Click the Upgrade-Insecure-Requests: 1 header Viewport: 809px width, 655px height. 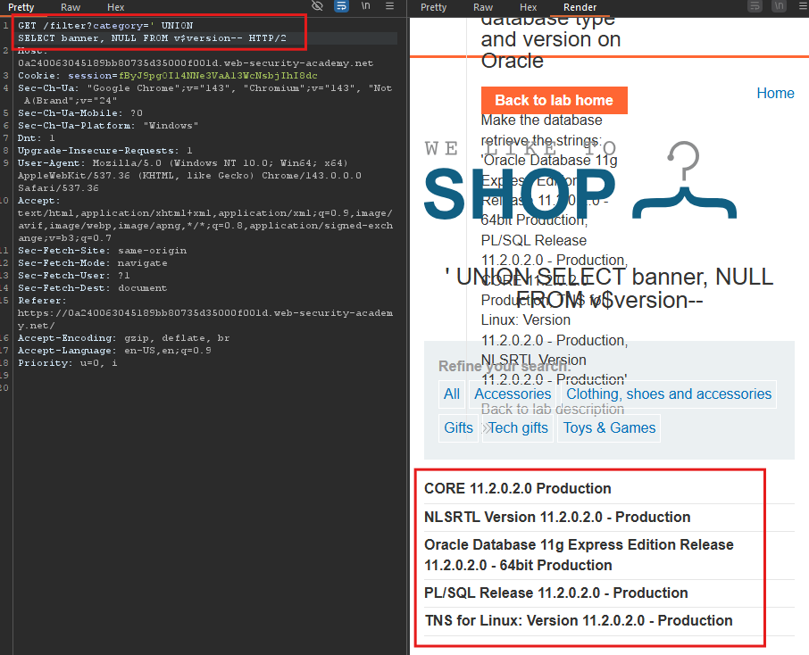[104, 151]
